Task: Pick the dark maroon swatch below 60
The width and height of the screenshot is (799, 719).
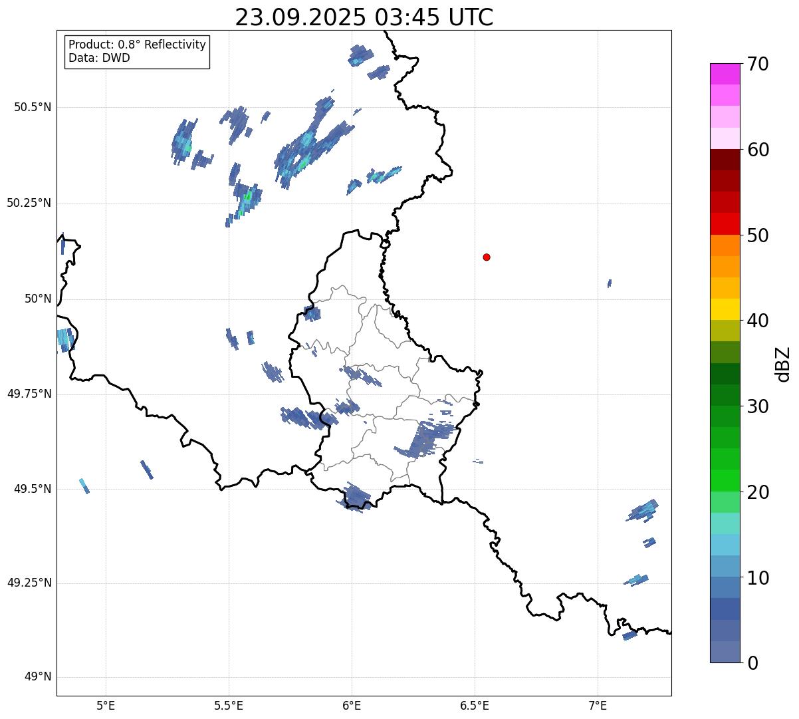Action: coord(725,160)
